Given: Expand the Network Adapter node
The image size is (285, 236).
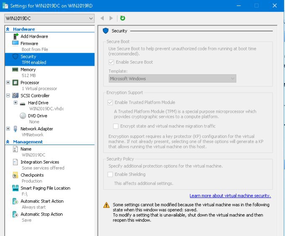Looking at the screenshot, I should pos(8,129).
